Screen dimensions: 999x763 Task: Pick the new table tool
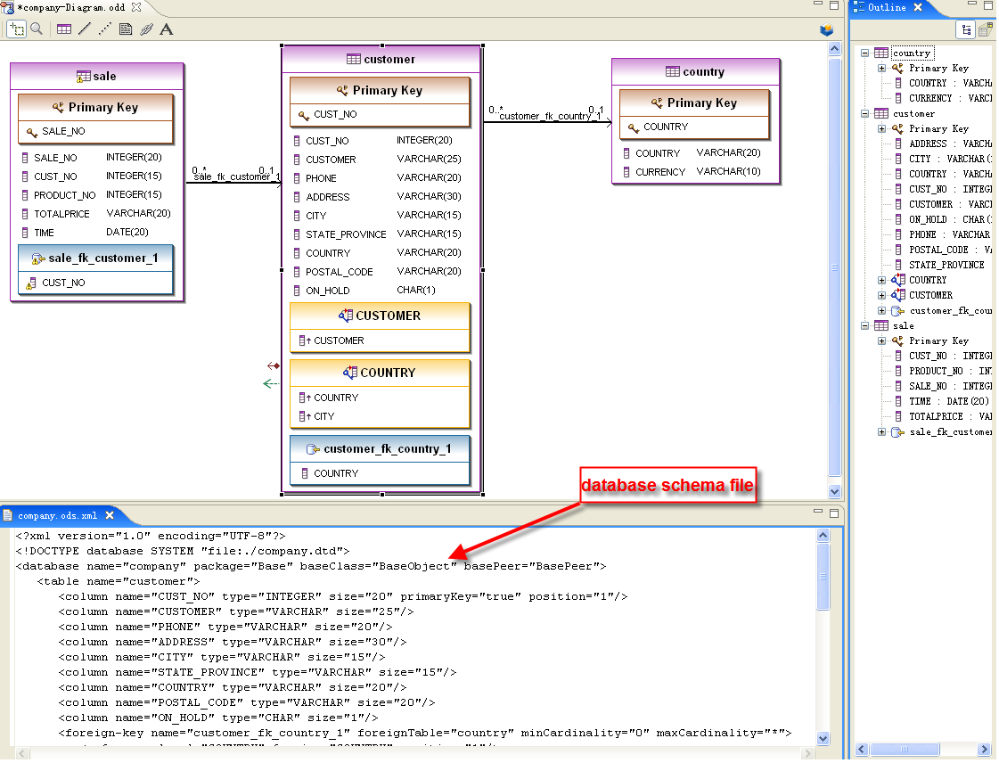click(x=63, y=29)
